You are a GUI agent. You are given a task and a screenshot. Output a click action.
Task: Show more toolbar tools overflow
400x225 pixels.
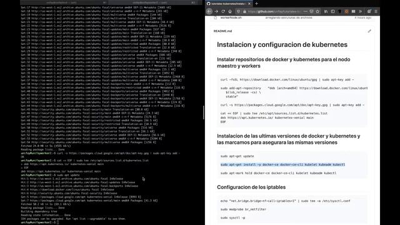(360, 11)
